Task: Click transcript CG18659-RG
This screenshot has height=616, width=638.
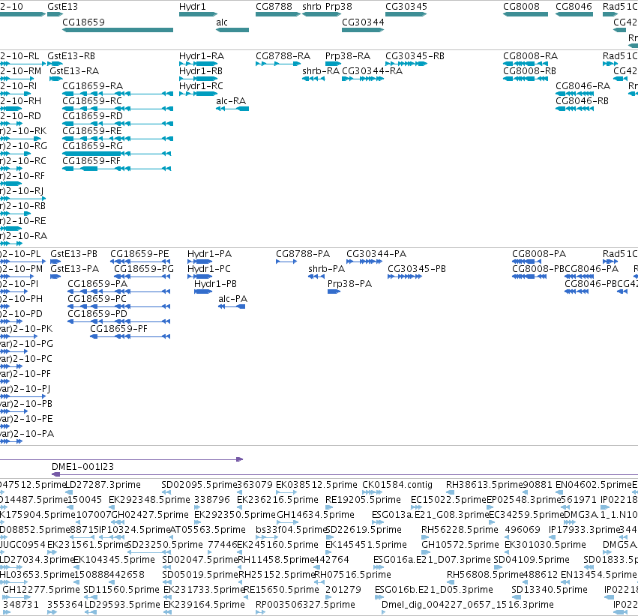Action: pyautogui.click(x=116, y=154)
